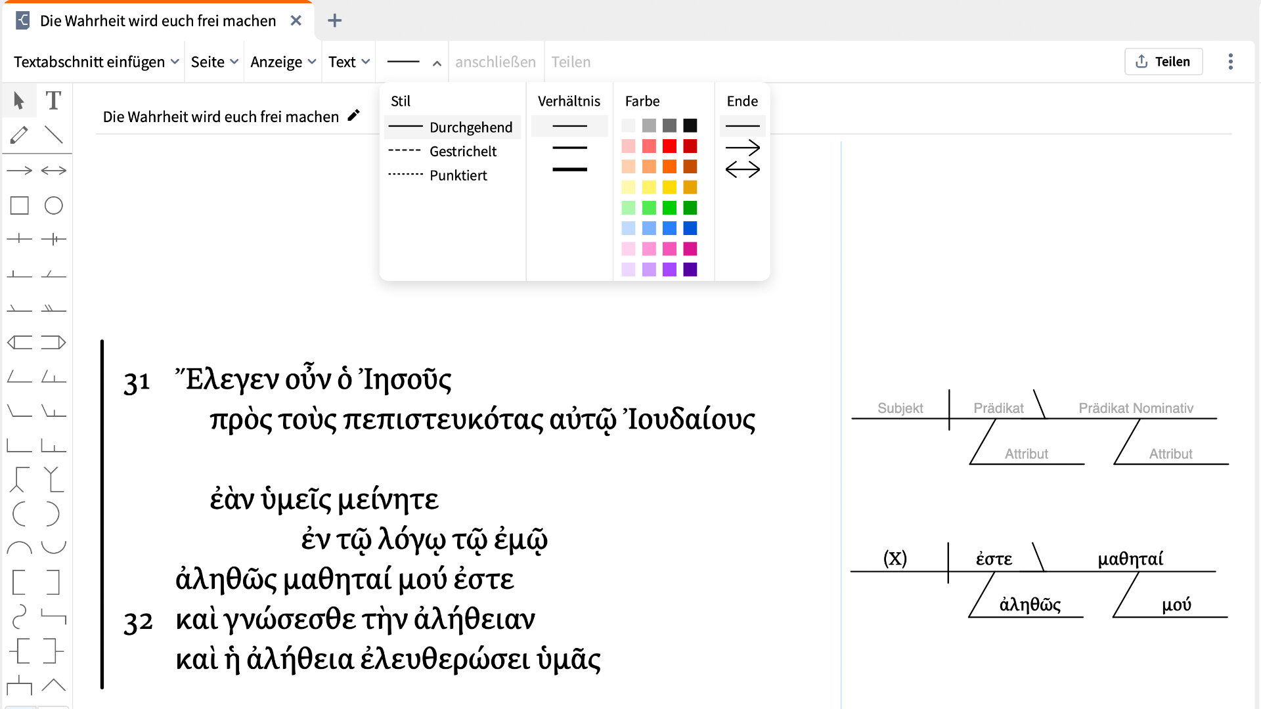Open the three-dot more options menu
The width and height of the screenshot is (1261, 709).
click(x=1230, y=62)
